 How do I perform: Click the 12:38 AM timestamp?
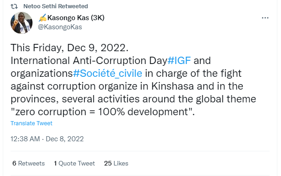pyautogui.click(x=25, y=139)
